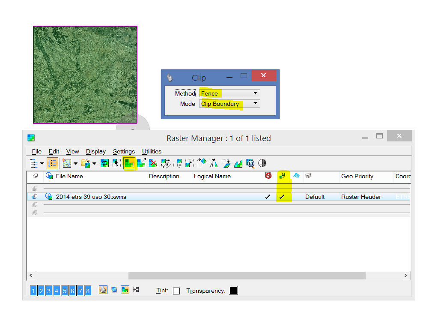Open the Edit menu

[54, 152]
